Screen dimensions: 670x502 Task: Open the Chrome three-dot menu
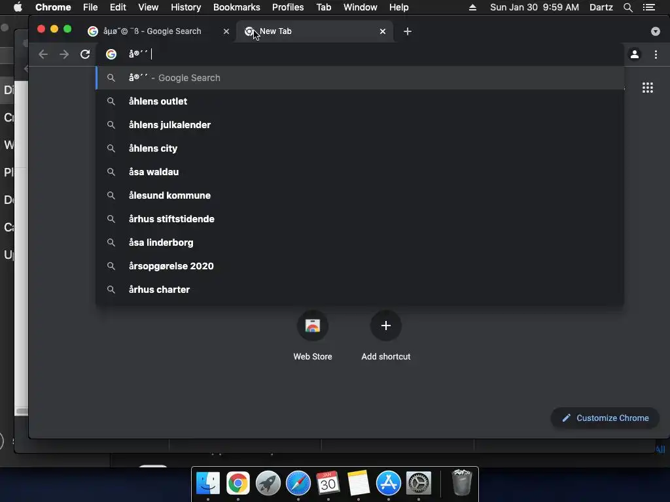(656, 54)
